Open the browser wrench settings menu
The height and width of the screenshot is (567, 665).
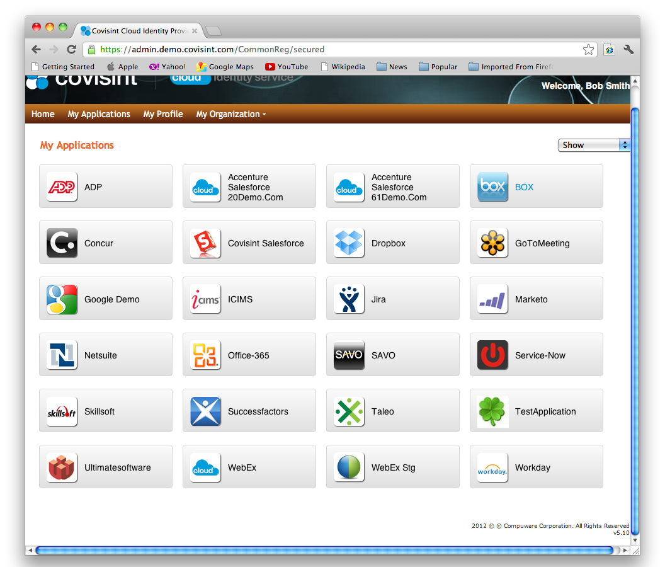(x=628, y=50)
